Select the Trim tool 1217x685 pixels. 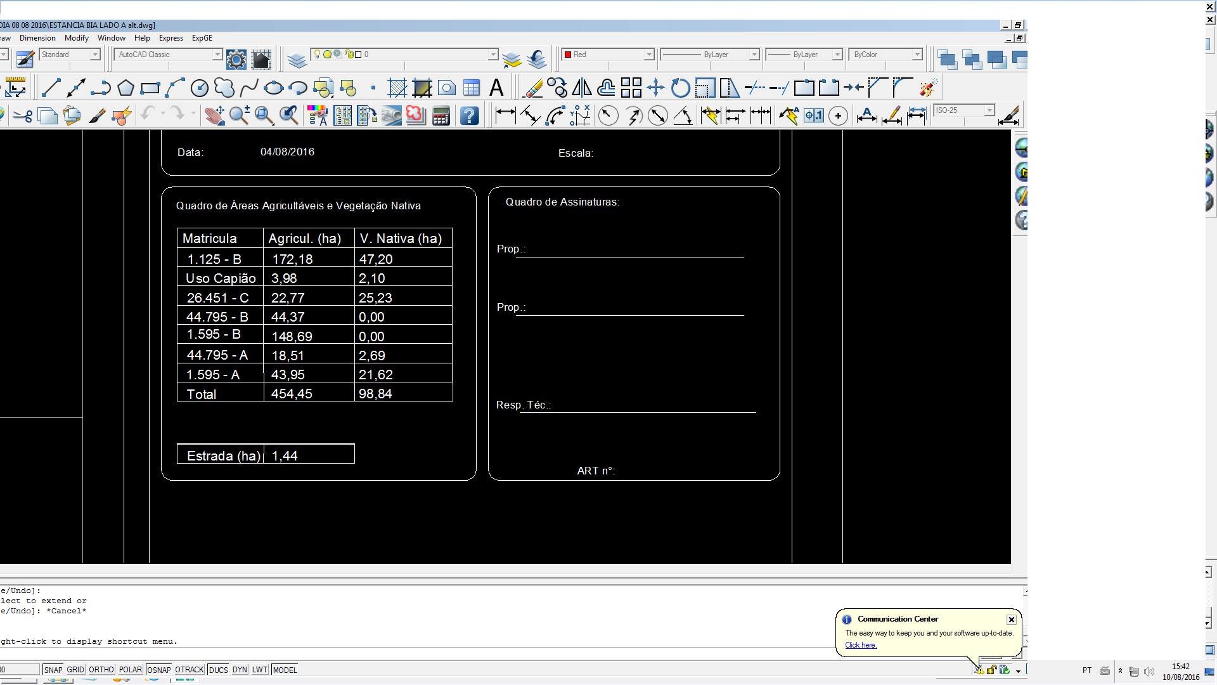point(755,88)
